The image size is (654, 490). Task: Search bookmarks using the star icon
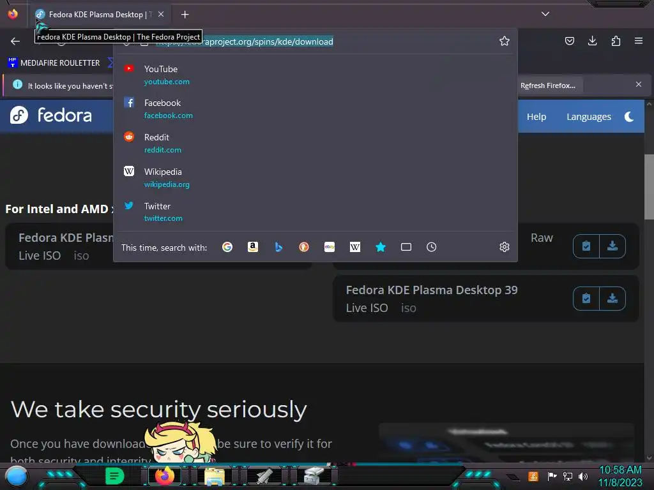coord(381,247)
